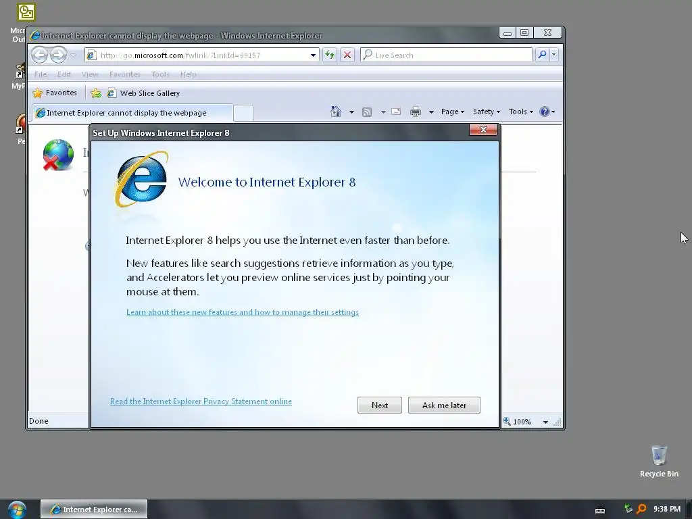Click the red Stop loading icon
This screenshot has height=519, width=692.
point(347,55)
